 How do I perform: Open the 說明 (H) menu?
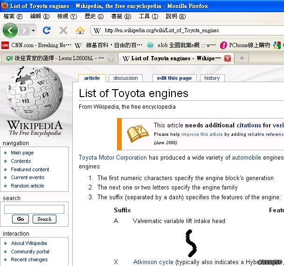[x=176, y=16]
